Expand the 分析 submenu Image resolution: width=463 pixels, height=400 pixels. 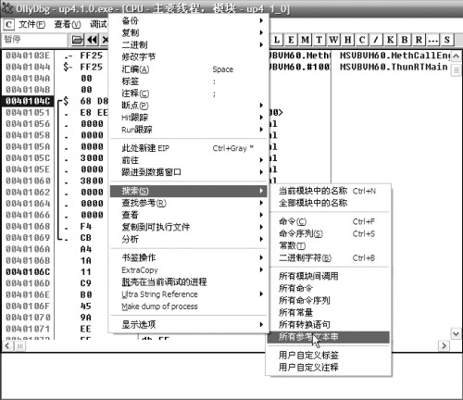click(x=188, y=239)
